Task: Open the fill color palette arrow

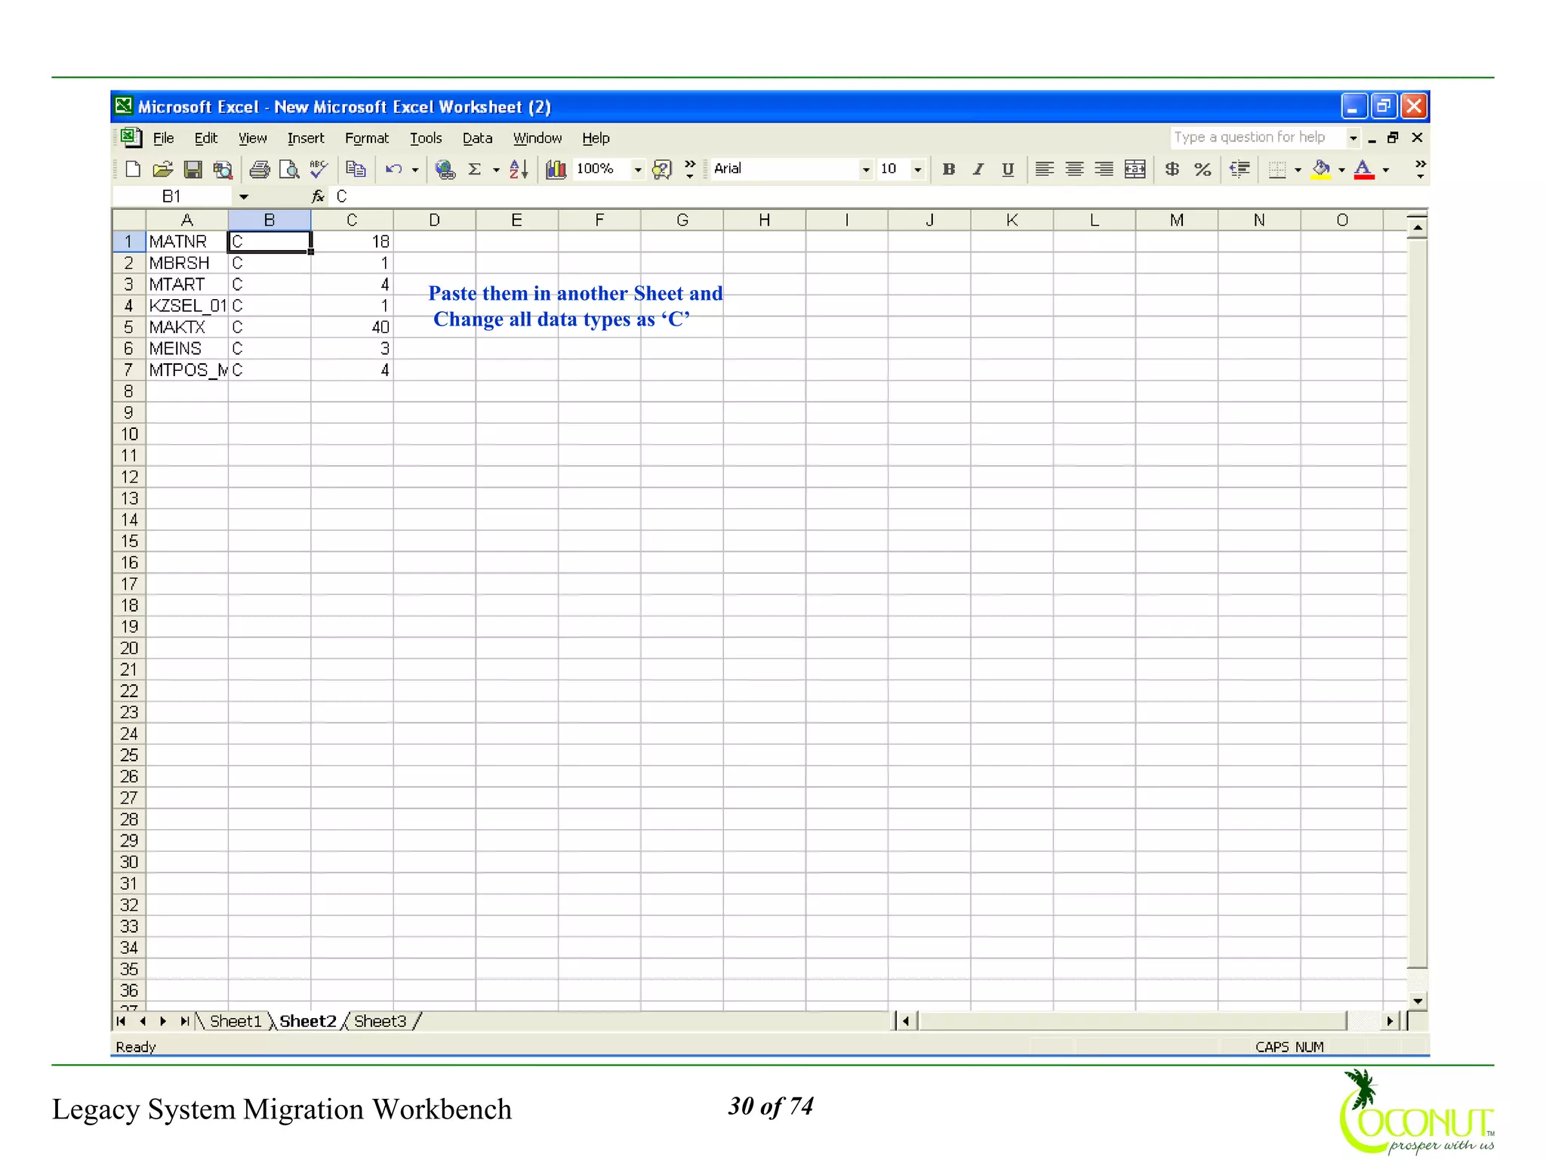Action: click(x=1341, y=169)
